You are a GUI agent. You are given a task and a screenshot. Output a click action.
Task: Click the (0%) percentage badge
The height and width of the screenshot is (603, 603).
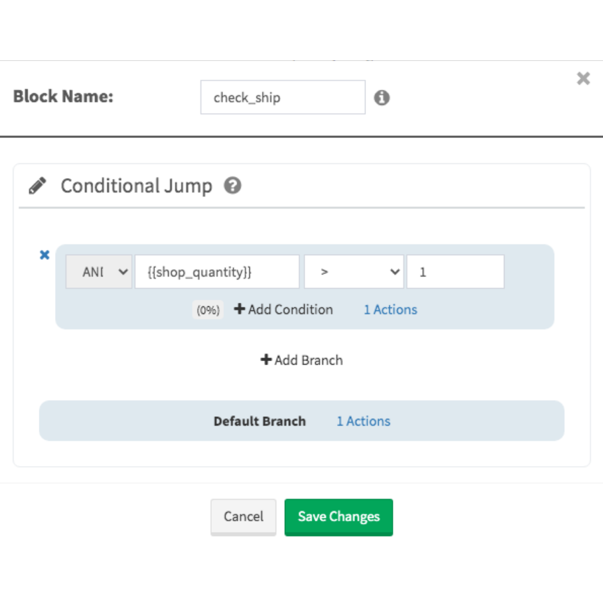click(x=208, y=310)
